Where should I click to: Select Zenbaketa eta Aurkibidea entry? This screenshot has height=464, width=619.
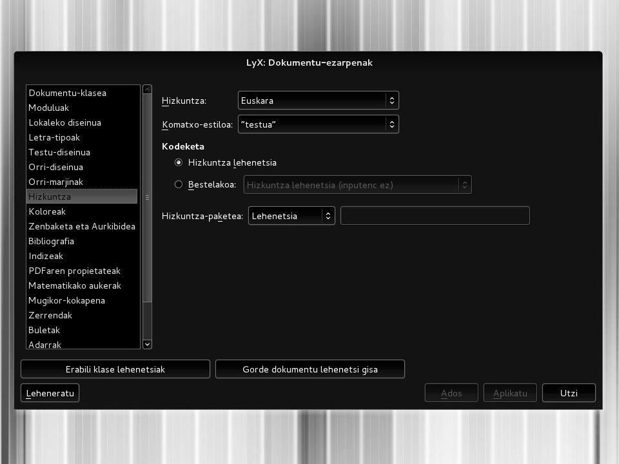[x=82, y=226]
